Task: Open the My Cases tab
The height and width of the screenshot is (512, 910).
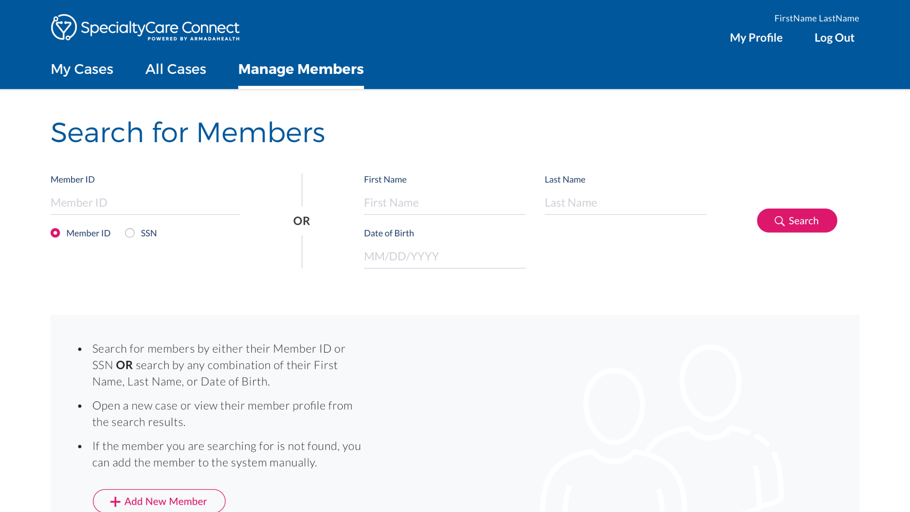Action: click(x=82, y=69)
